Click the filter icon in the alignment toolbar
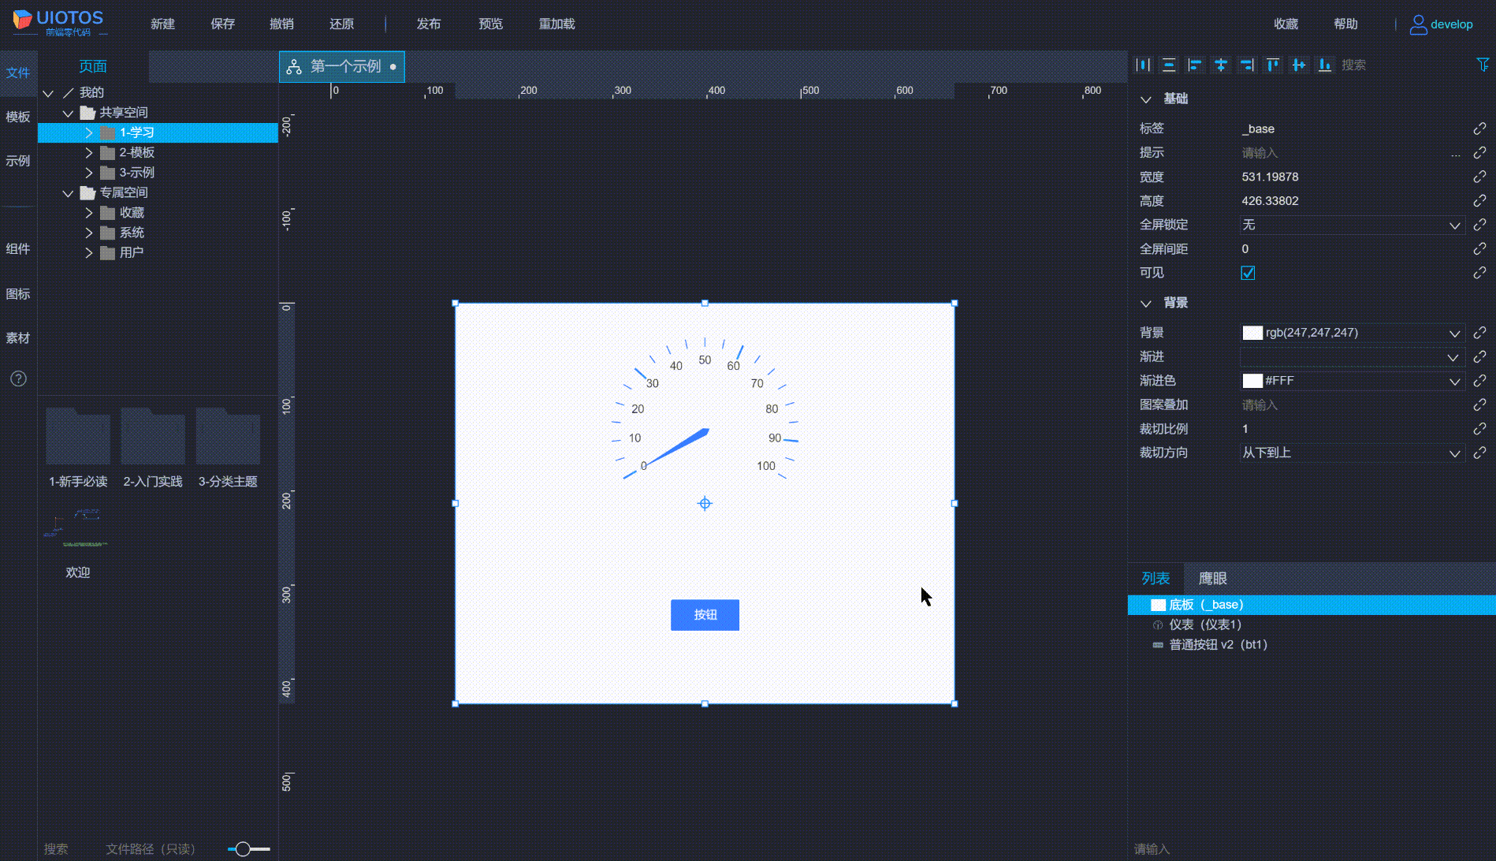The width and height of the screenshot is (1496, 861). pos(1482,65)
